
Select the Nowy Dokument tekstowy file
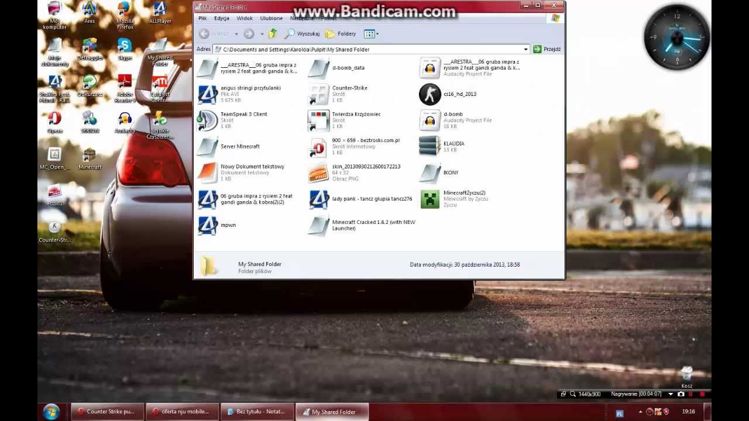[x=241, y=172]
